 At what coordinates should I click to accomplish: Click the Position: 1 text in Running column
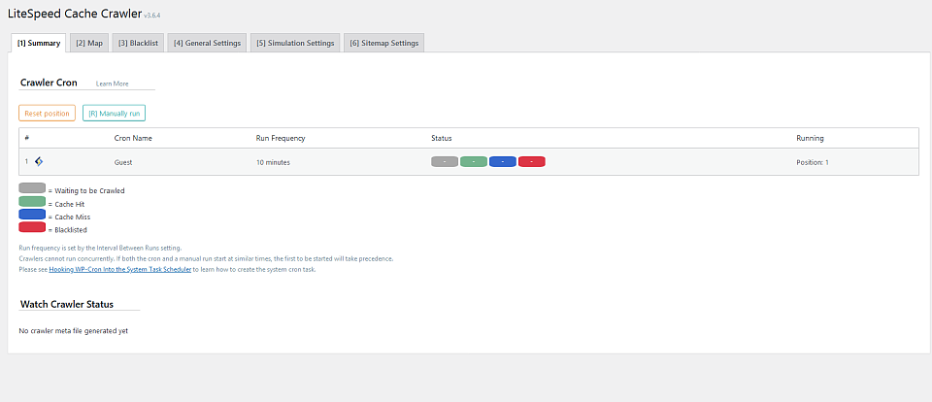click(813, 162)
